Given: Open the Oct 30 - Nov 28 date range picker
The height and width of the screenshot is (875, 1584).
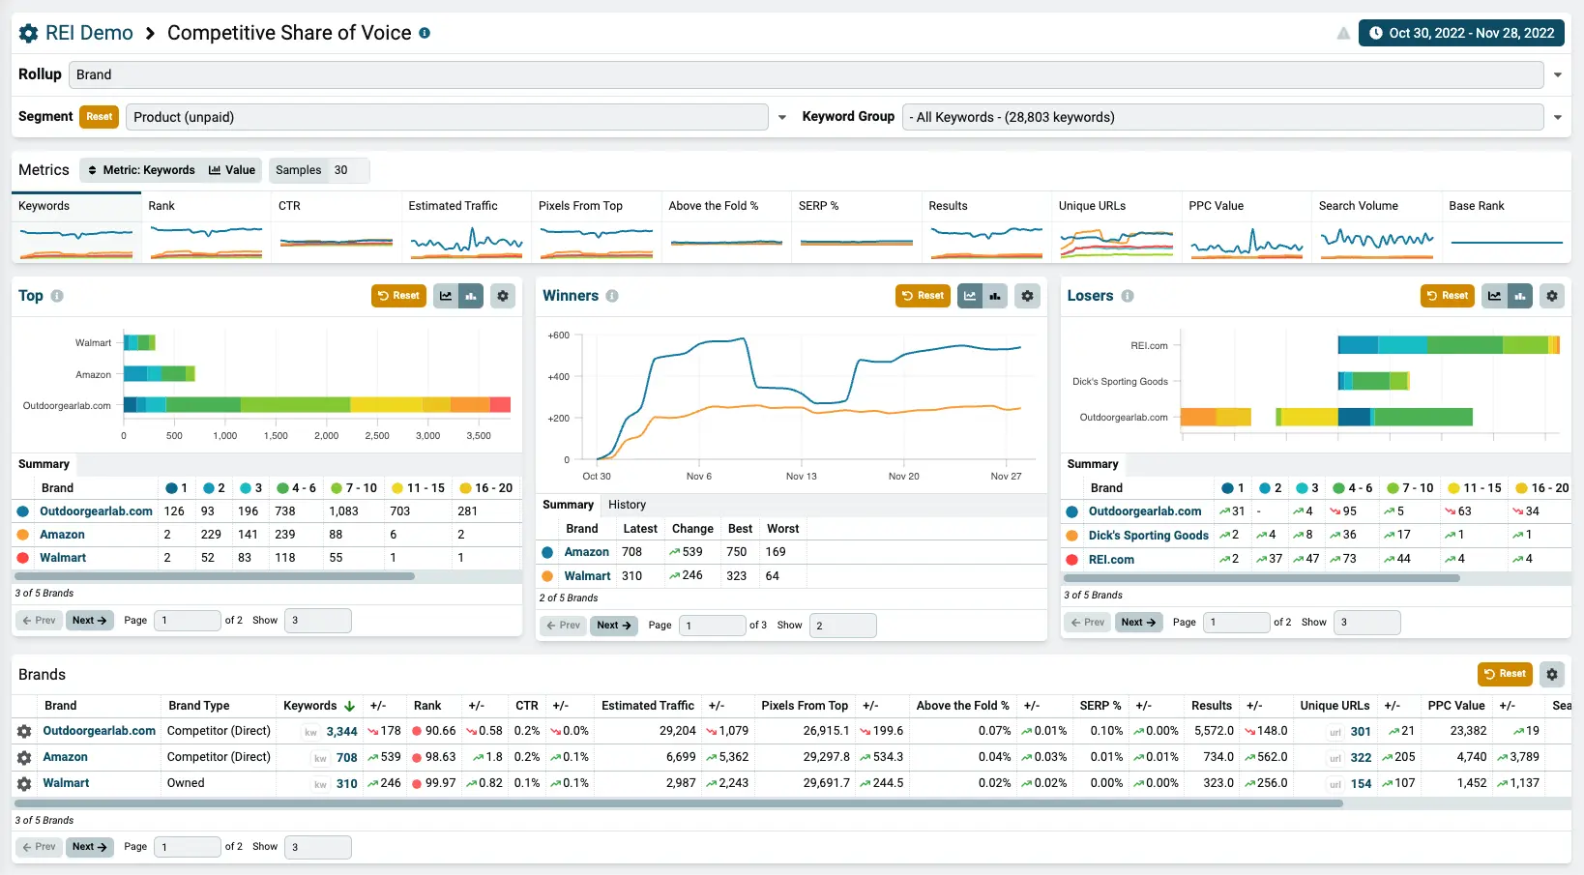Looking at the screenshot, I should pyautogui.click(x=1461, y=33).
